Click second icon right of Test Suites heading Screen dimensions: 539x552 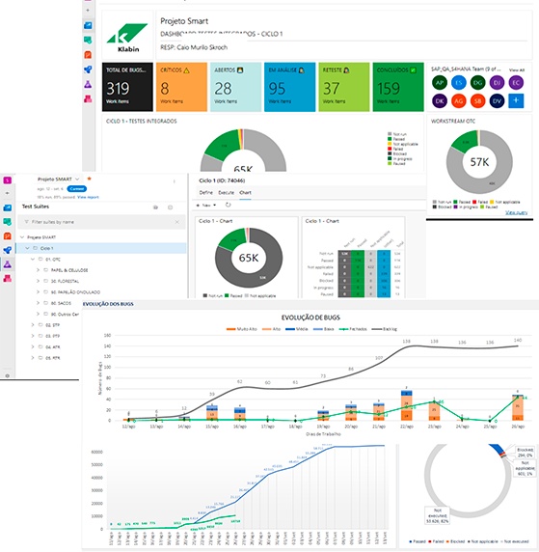point(171,207)
